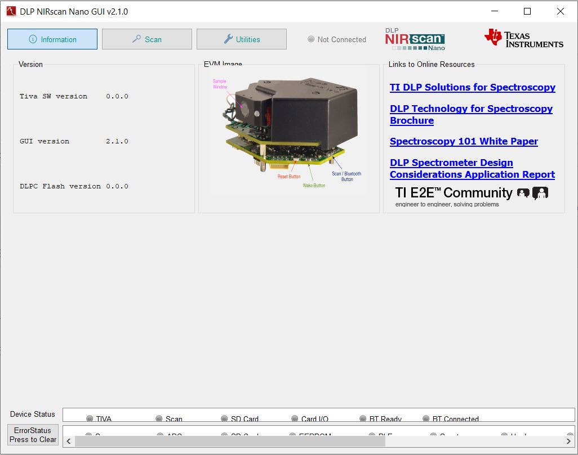Click the Not Connected status indicator
Image resolution: width=578 pixels, height=455 pixels.
[x=337, y=39]
